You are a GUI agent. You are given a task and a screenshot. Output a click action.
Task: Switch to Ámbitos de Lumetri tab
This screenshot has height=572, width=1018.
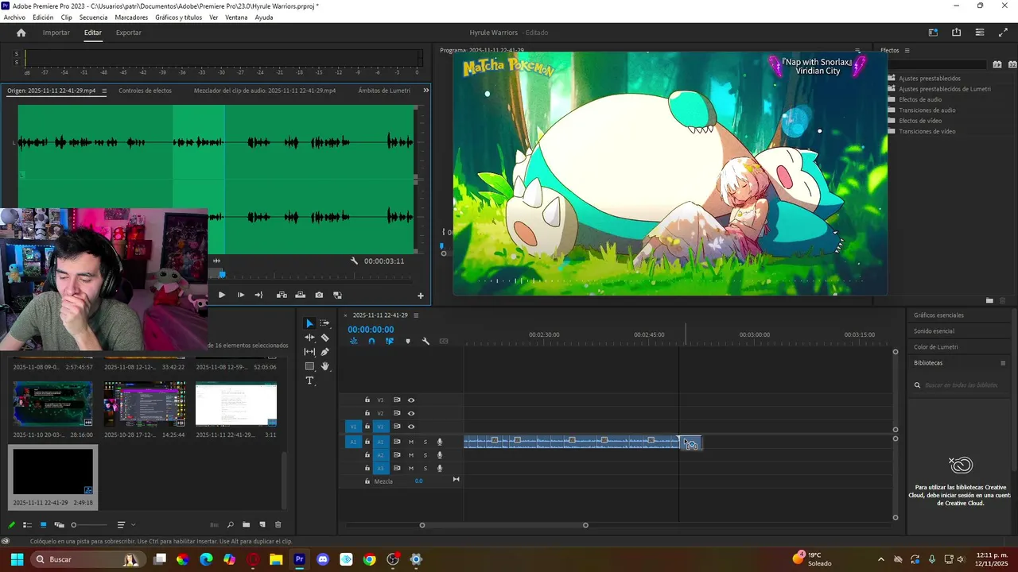coord(384,91)
